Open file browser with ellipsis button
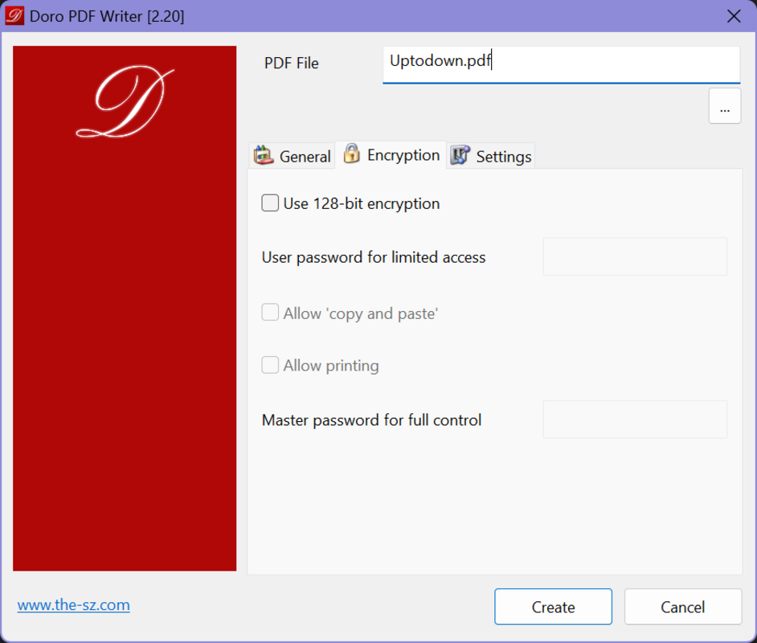Screen dimensions: 757x643 [725, 106]
